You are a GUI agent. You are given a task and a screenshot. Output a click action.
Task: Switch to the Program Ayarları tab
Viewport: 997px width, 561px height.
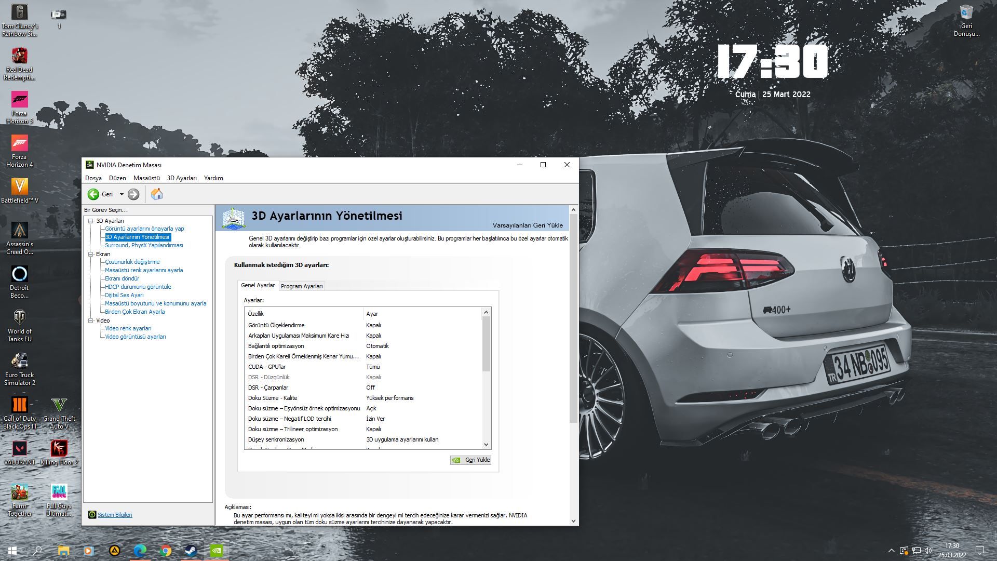click(302, 286)
